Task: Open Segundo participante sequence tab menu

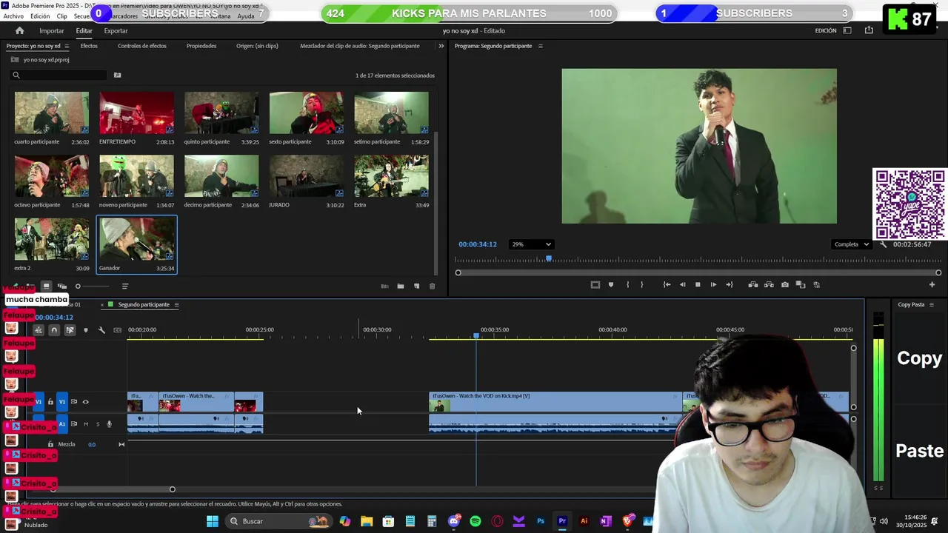Action: coord(176,304)
